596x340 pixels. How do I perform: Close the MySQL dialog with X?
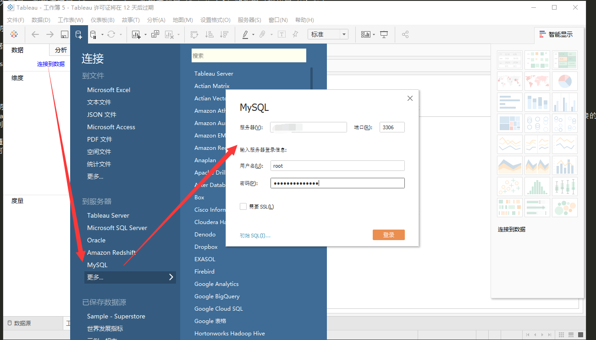410,98
